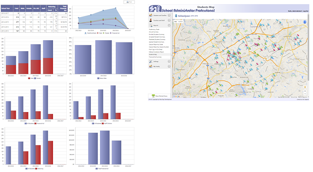
Task: Switch the map to Satellite view
Action: coord(180,22)
